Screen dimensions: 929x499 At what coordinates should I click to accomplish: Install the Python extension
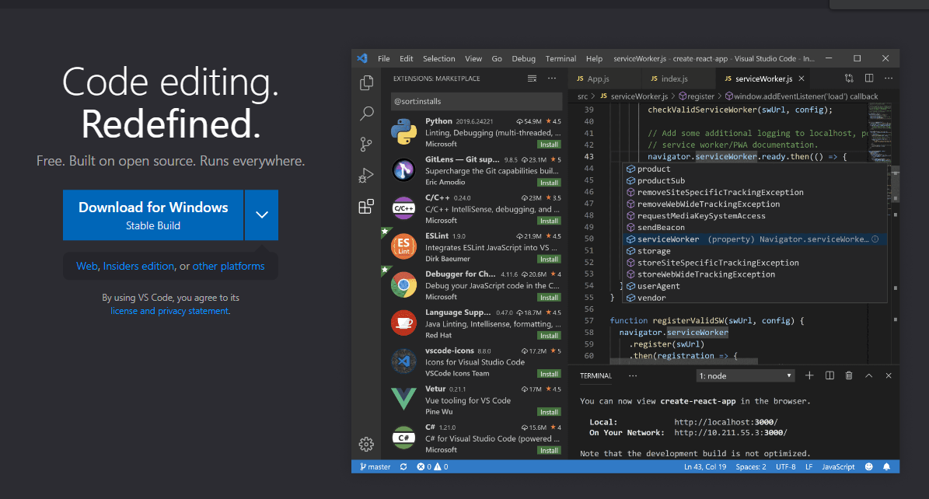(549, 145)
